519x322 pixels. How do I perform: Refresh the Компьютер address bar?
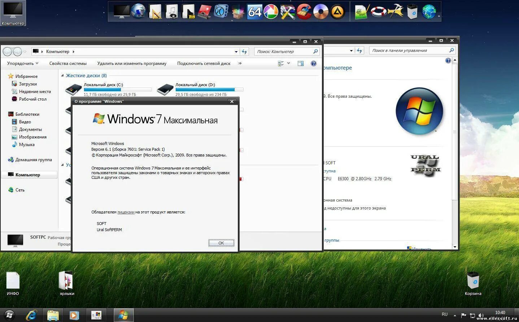point(245,52)
